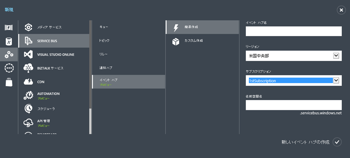This screenshot has height=158, width=350.
Task: Click the 米国中央部 region combo box
Action: [x=294, y=56]
